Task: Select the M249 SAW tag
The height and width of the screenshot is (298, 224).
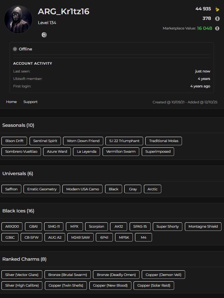Action: (x=80, y=237)
